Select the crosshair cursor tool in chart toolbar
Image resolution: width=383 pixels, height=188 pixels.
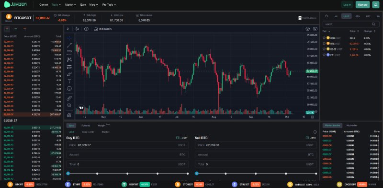click(69, 38)
